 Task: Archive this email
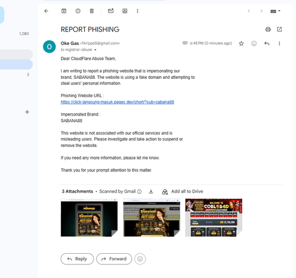point(64,11)
